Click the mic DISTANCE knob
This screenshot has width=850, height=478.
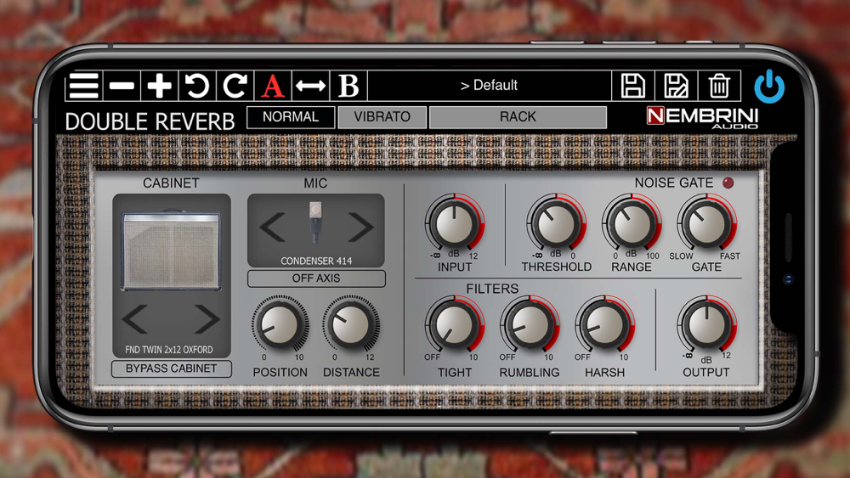click(x=351, y=325)
